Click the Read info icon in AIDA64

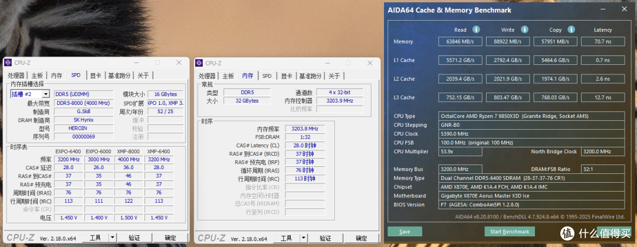pyautogui.click(x=476, y=29)
